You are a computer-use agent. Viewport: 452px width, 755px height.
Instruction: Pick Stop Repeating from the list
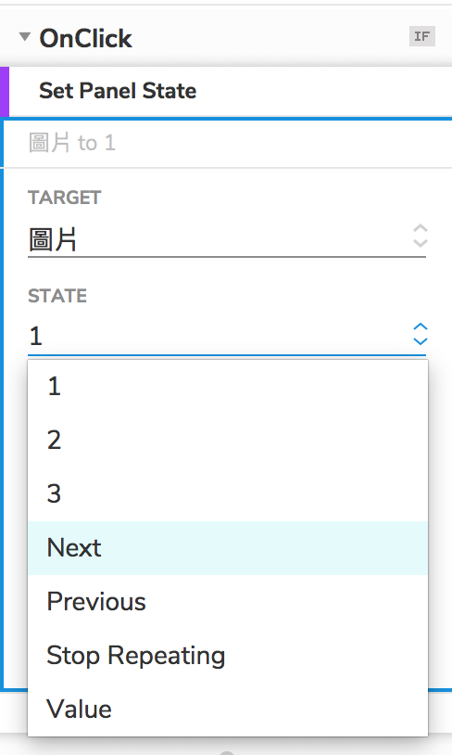click(x=228, y=656)
